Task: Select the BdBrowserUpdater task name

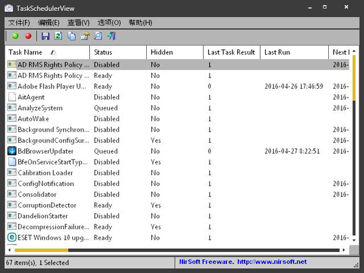Action: click(x=45, y=151)
